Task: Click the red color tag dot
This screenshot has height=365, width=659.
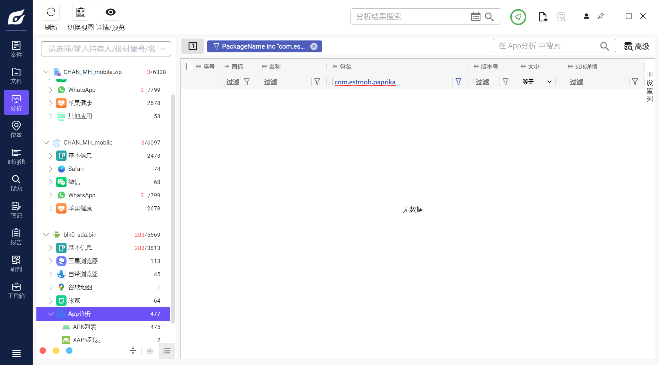Action: point(43,351)
